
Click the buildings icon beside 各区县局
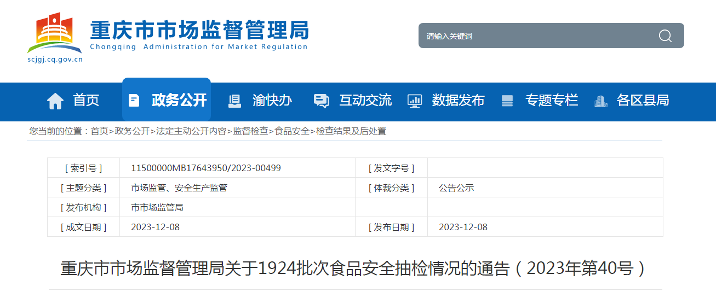click(x=601, y=101)
